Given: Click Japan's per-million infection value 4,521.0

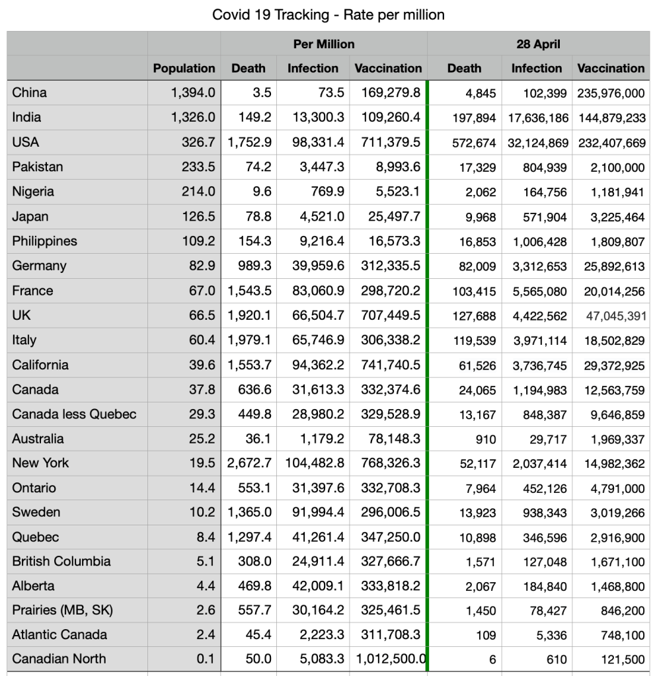Looking at the screenshot, I should tap(322, 216).
